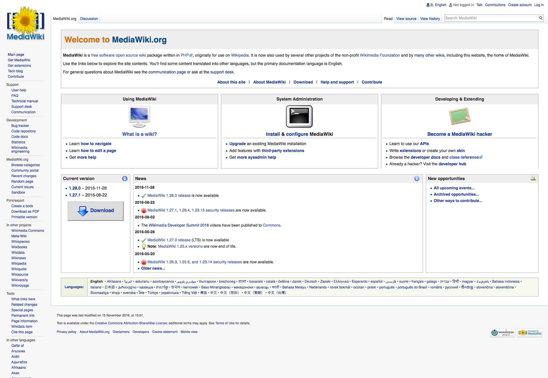Follow the Older news link
The width and height of the screenshot is (548, 378).
click(153, 268)
